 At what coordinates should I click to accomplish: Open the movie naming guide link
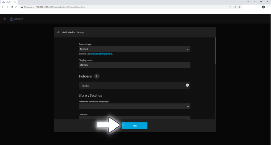(101, 54)
